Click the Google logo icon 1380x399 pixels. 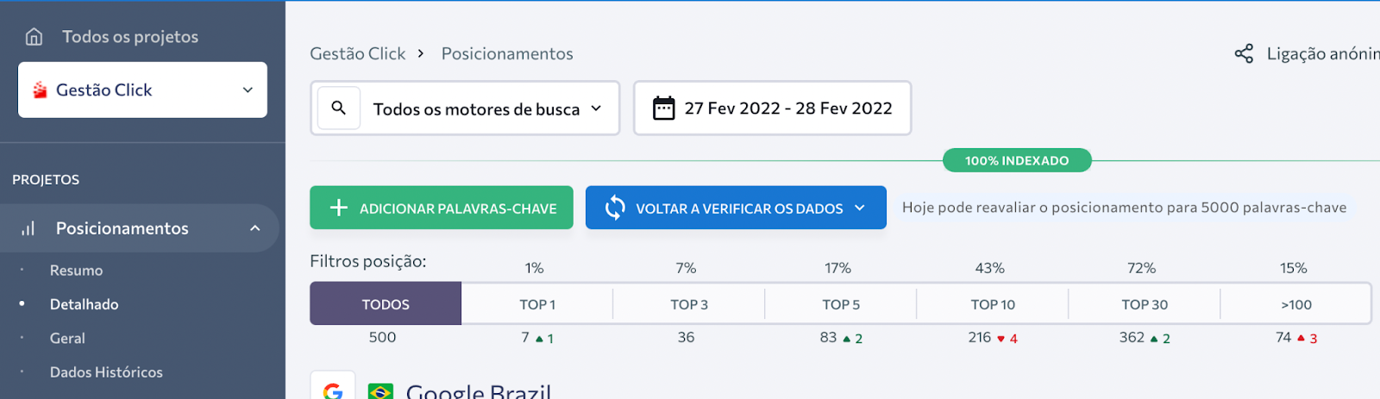click(333, 392)
